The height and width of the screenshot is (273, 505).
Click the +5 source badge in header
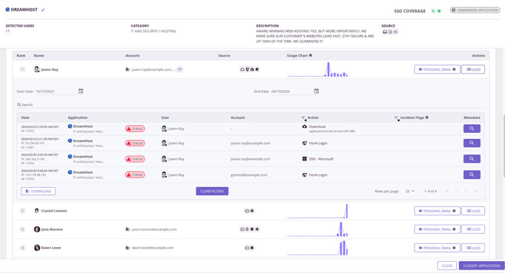click(395, 32)
